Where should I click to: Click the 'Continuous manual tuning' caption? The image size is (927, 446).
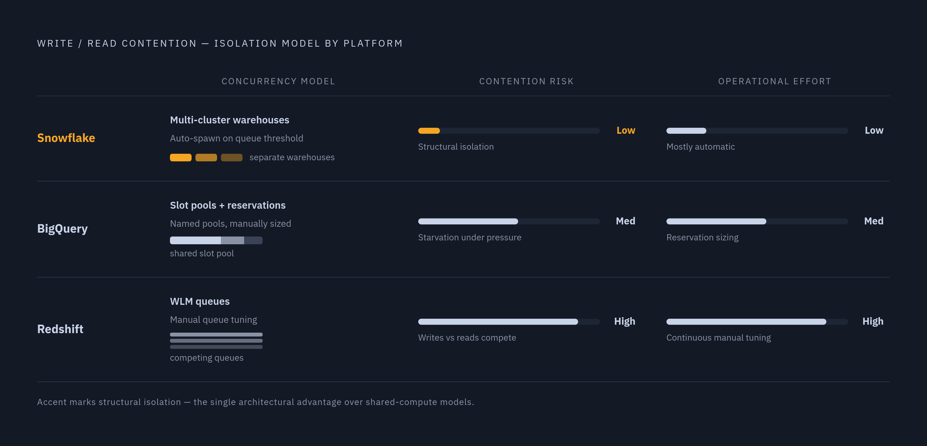click(718, 338)
